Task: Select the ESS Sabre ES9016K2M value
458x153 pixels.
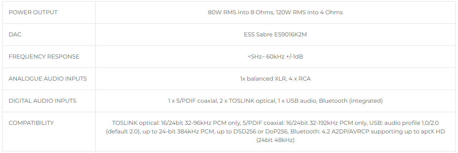Action: tap(275, 35)
